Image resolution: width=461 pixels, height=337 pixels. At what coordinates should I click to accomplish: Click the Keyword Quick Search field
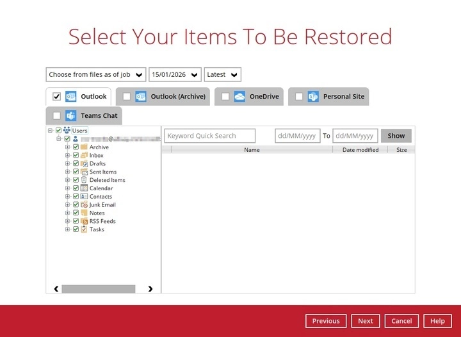tap(209, 136)
